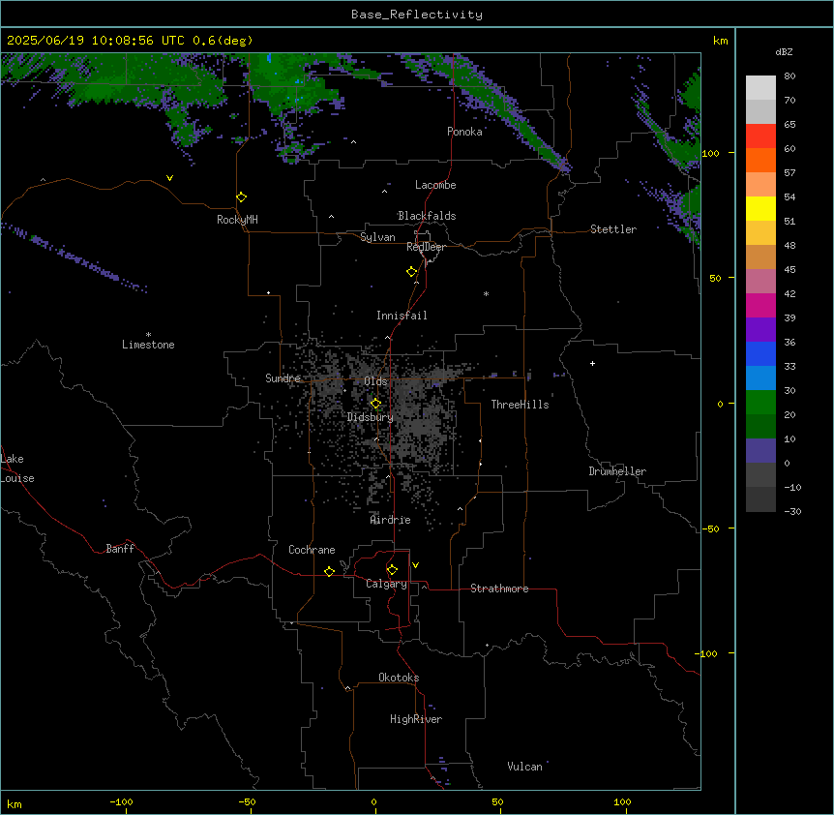Click the yellow diamond marker above RockyMH
834x815 pixels.
tap(241, 197)
